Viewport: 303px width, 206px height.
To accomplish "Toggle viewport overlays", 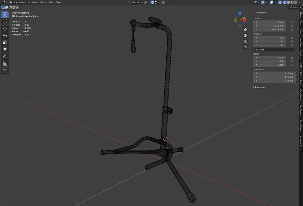I will tap(272, 2).
